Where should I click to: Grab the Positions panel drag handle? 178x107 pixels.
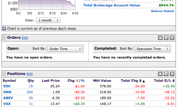tap(4, 74)
